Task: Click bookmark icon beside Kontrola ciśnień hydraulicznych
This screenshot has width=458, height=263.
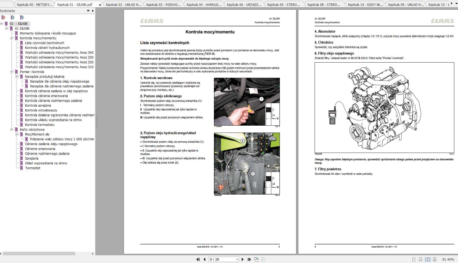Action: click(x=22, y=48)
